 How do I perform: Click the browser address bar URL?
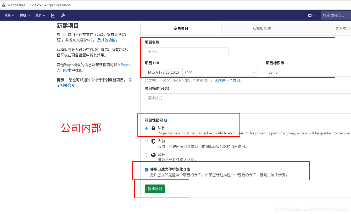tap(50, 5)
